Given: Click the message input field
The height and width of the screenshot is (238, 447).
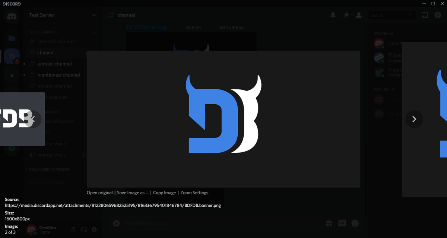Looking at the screenshot, I should pos(223,223).
